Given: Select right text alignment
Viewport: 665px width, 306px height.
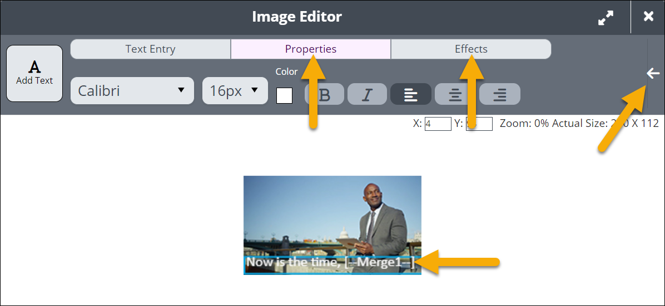Looking at the screenshot, I should (x=500, y=94).
